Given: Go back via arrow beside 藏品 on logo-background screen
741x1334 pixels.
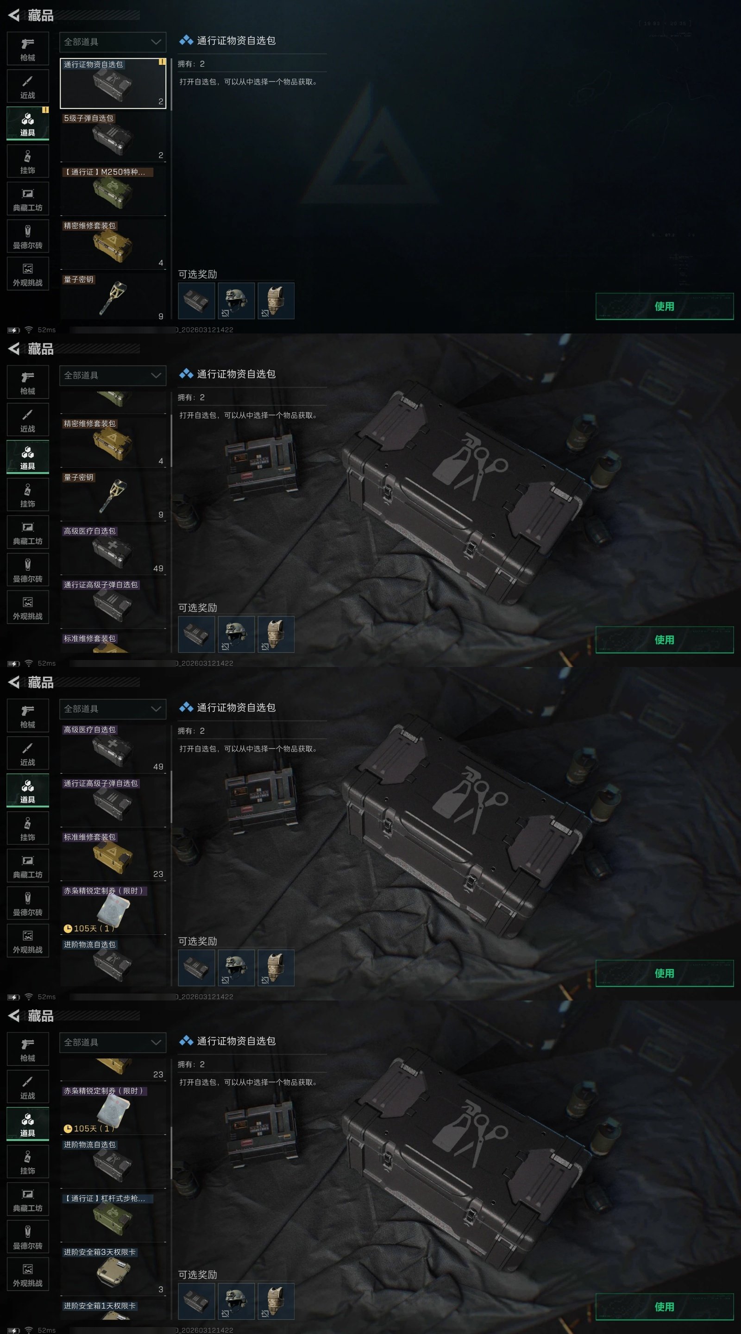Looking at the screenshot, I should point(14,16).
